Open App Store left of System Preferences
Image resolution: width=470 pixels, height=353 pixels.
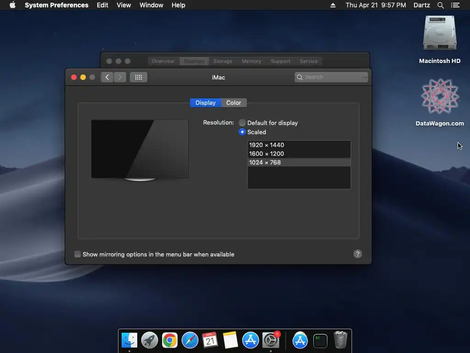pyautogui.click(x=250, y=341)
